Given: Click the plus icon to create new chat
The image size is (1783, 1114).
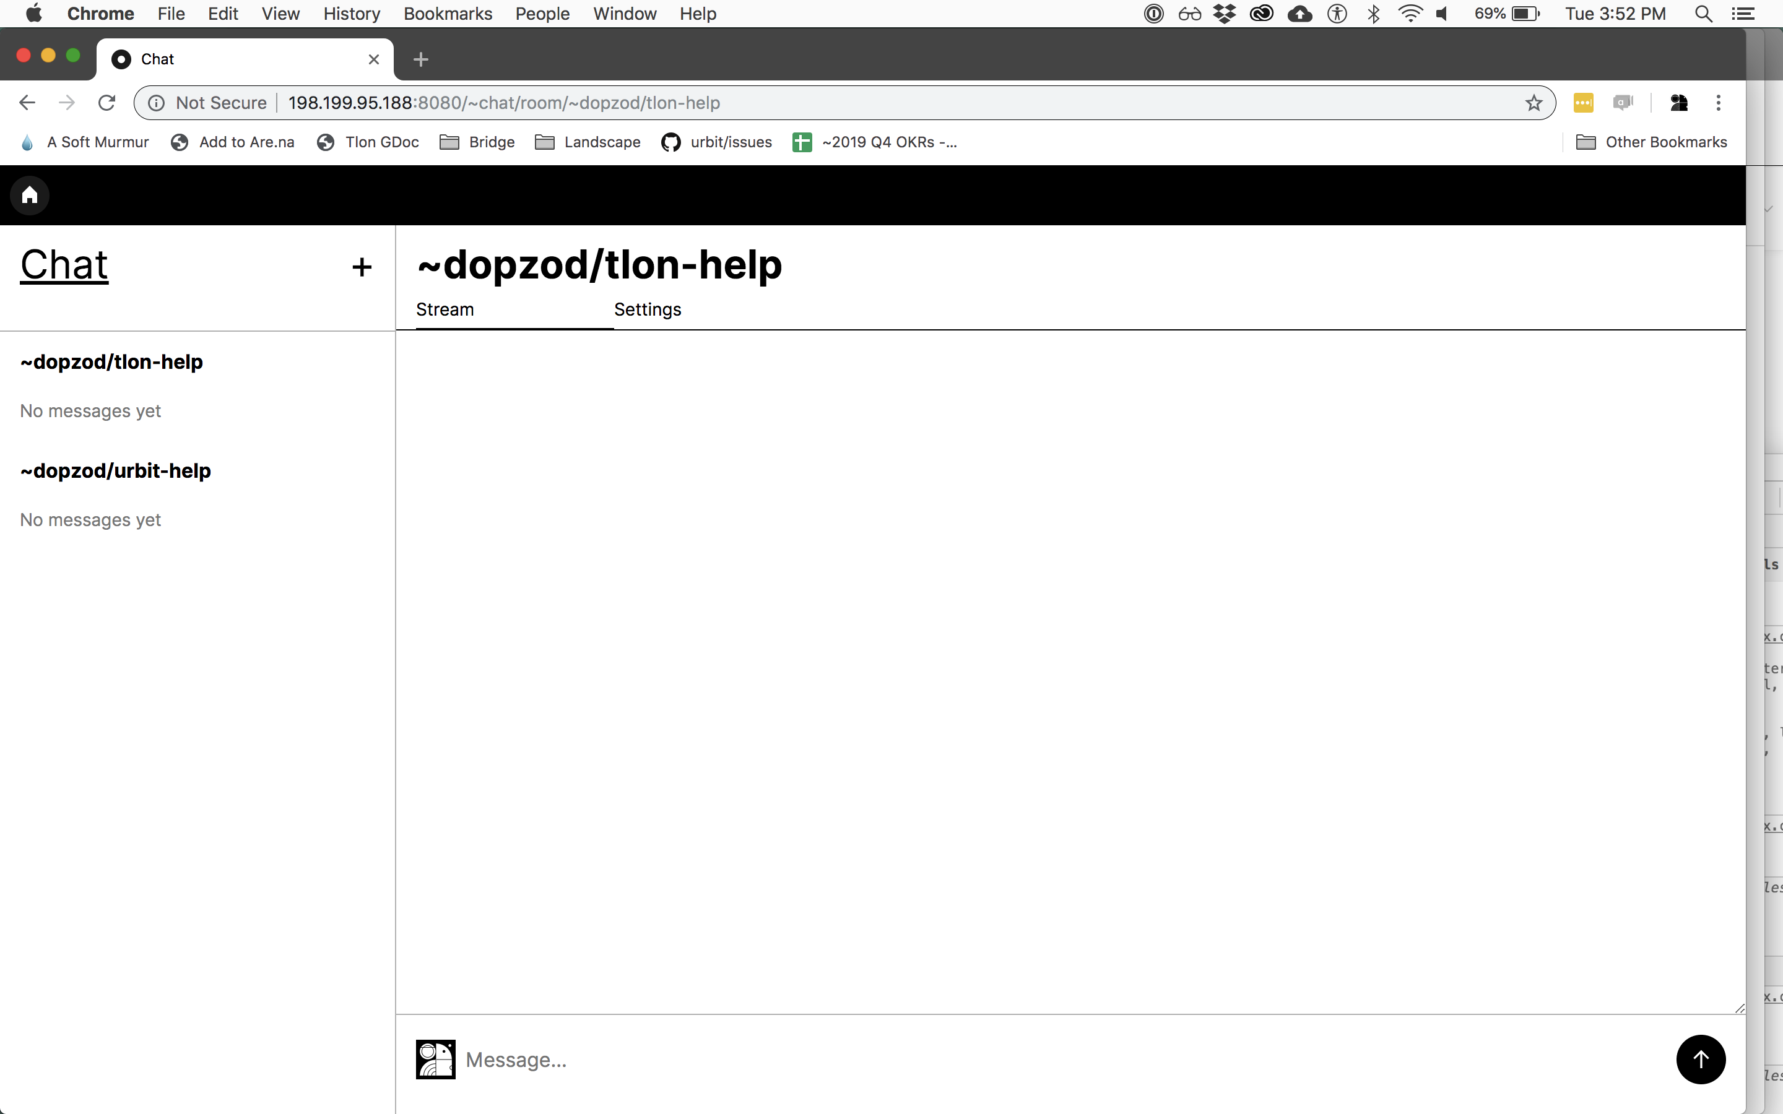Looking at the screenshot, I should tap(362, 267).
